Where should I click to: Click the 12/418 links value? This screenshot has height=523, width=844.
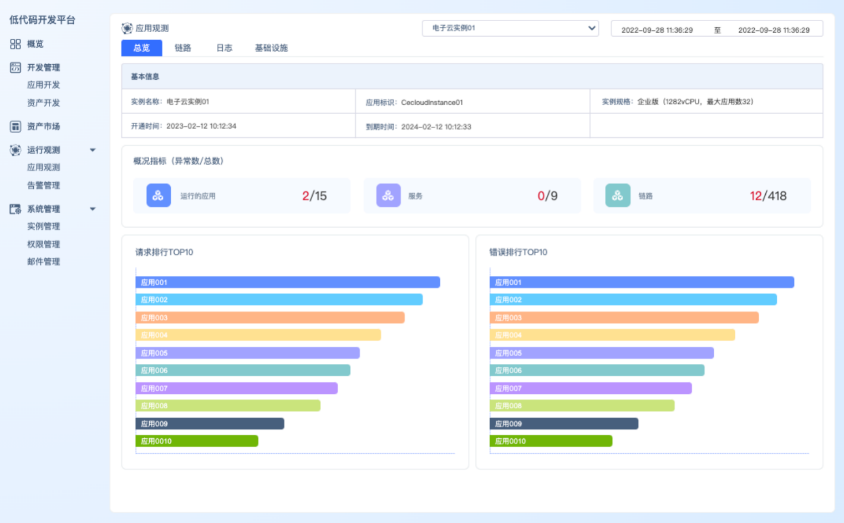pos(768,196)
